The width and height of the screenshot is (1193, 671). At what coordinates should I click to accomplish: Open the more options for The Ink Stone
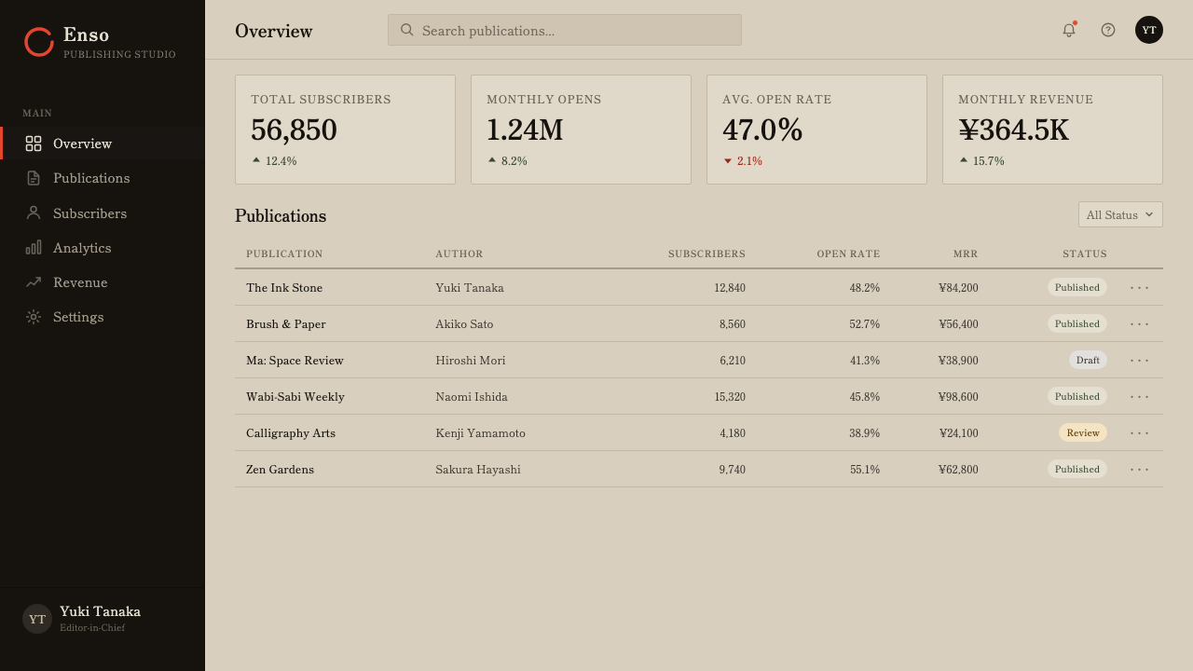pos(1140,287)
